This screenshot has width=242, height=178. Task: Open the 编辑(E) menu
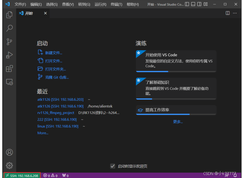click(36, 4)
